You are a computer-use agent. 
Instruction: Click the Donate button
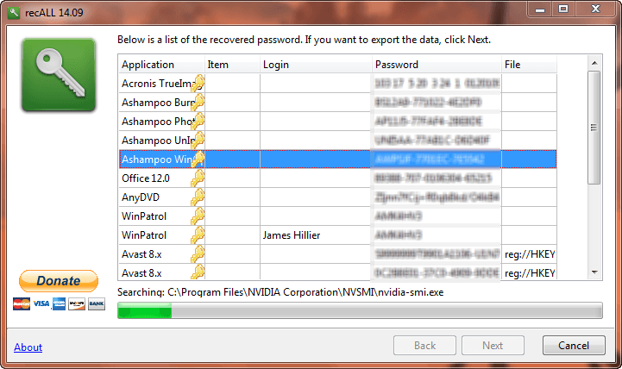[59, 281]
